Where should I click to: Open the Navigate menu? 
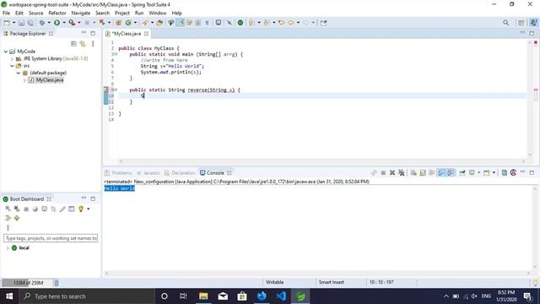click(x=81, y=13)
